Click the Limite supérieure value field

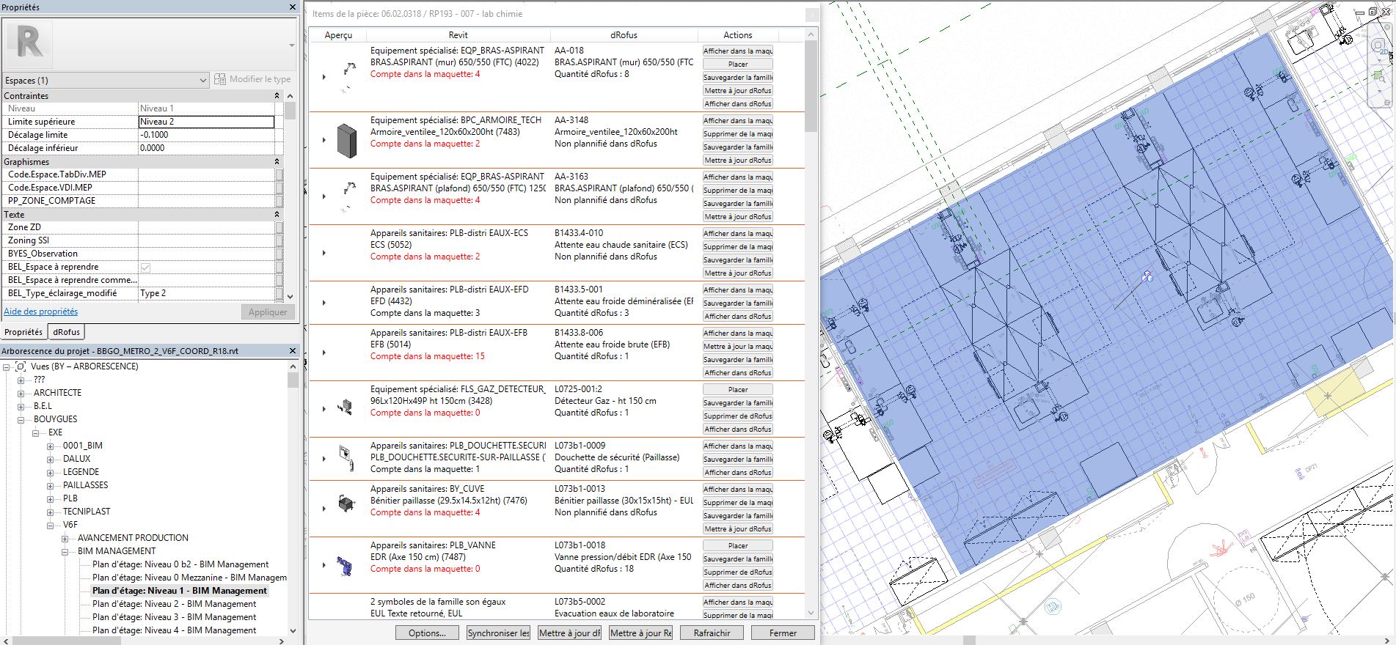[206, 122]
